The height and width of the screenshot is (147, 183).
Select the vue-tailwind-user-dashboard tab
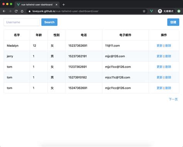pyautogui.click(x=37, y=5)
